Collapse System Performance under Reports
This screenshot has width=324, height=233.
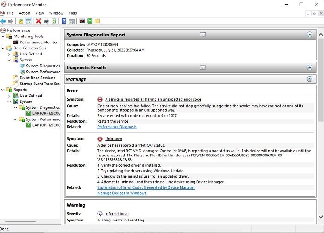click(15, 119)
